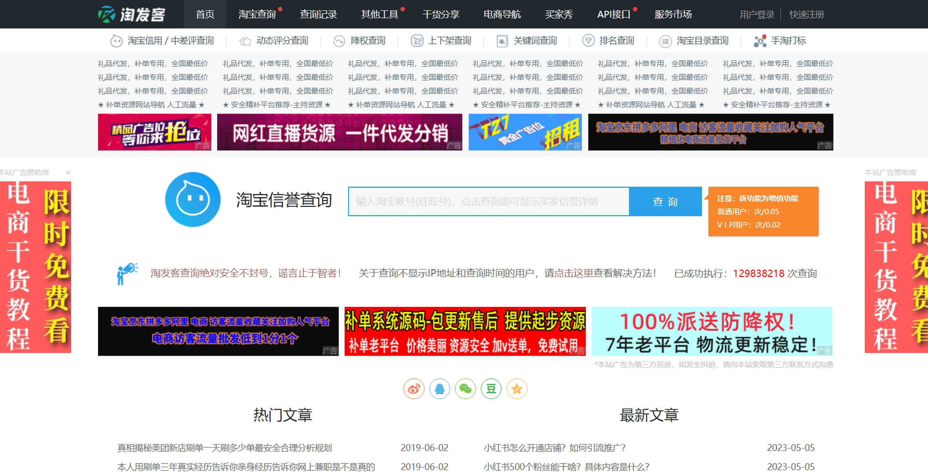Click the blue Taobao mascot icon
The width and height of the screenshot is (928, 475).
(193, 199)
